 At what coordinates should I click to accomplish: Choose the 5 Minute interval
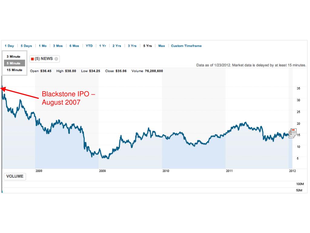coord(15,63)
